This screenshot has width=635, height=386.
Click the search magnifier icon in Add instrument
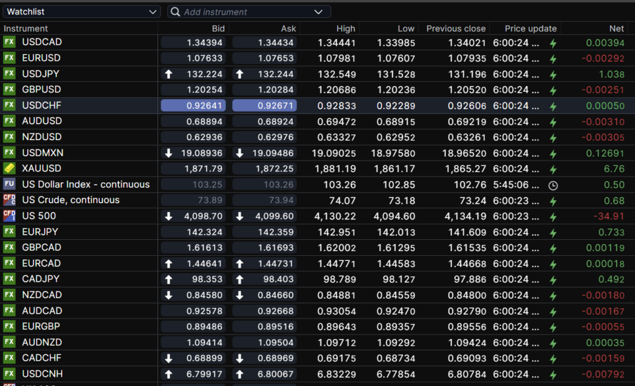coord(175,12)
